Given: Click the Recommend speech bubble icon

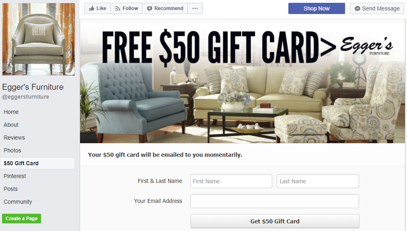Looking at the screenshot, I should [x=150, y=8].
